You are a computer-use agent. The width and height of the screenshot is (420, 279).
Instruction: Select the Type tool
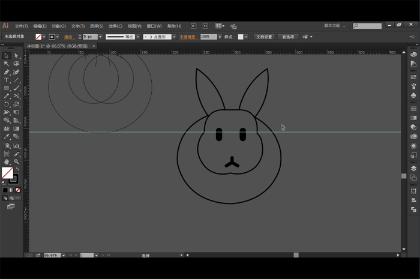pyautogui.click(x=6, y=80)
